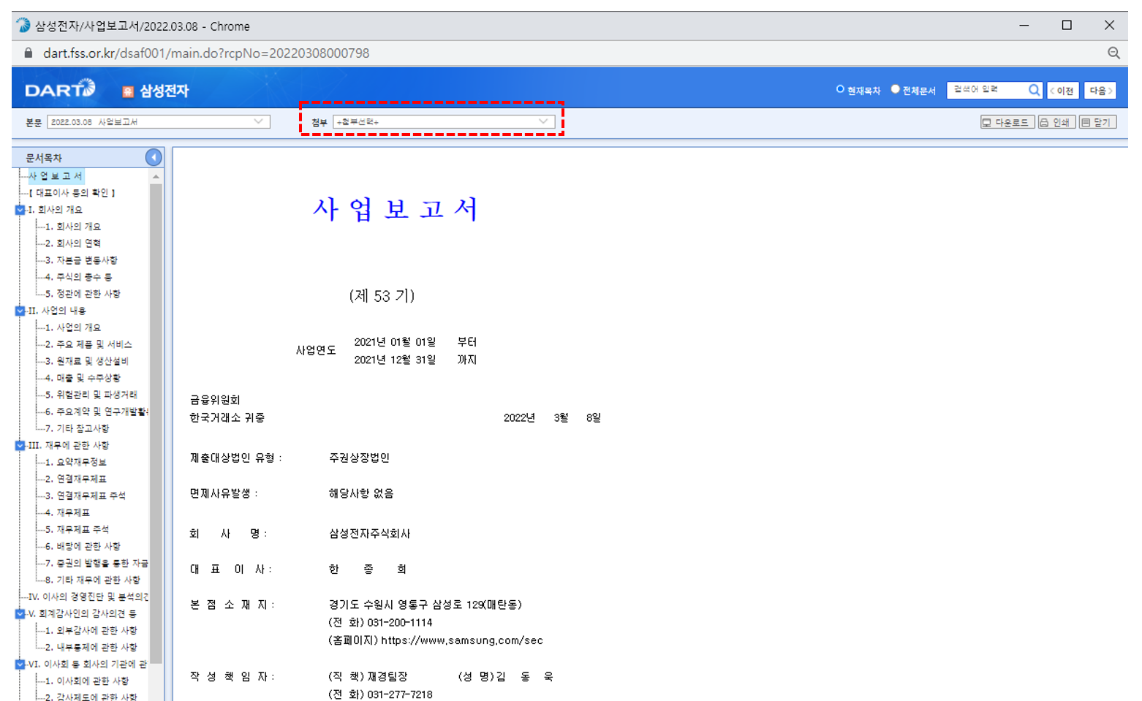Click the 삼성전자 company name in the header
The height and width of the screenshot is (701, 1142).
click(165, 91)
